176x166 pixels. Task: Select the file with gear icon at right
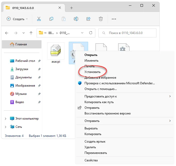point(124,47)
